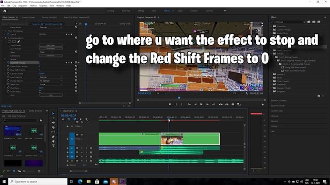330x185 pixels.
Task: Open Output Opacity dropdown showing All Opaque
Action: [51, 81]
